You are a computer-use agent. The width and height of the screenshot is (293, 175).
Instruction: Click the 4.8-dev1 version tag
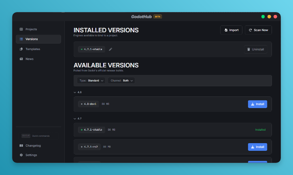click(x=89, y=104)
